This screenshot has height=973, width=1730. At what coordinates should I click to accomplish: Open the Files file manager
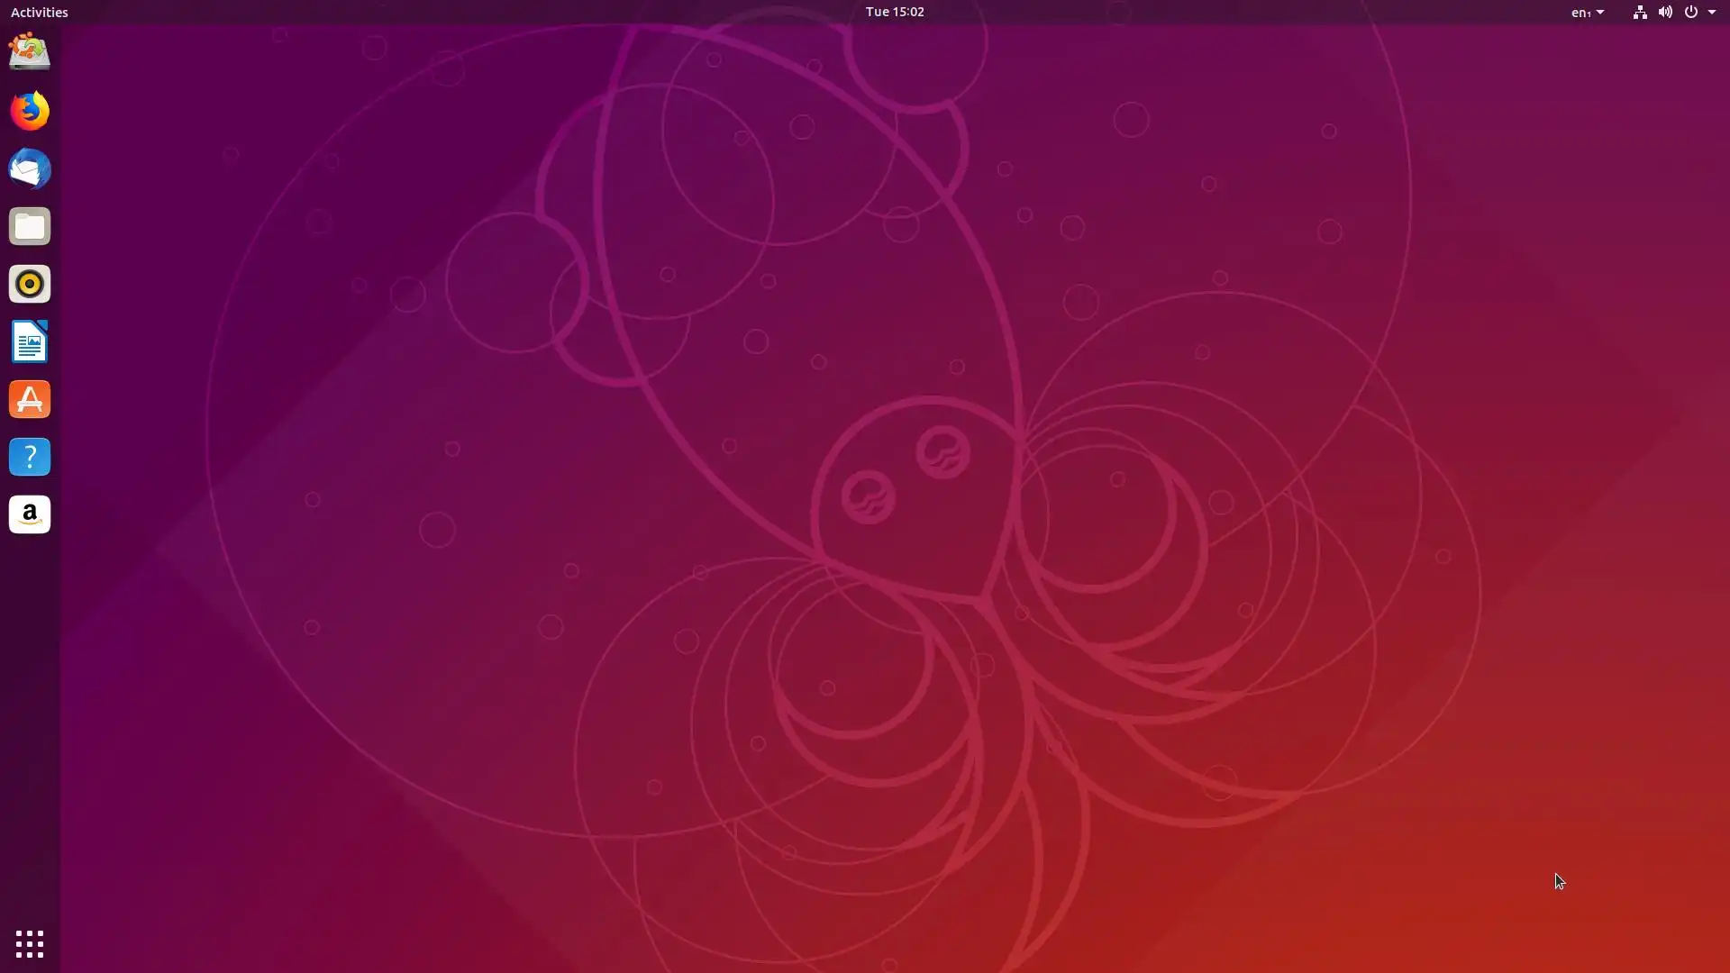pyautogui.click(x=30, y=226)
